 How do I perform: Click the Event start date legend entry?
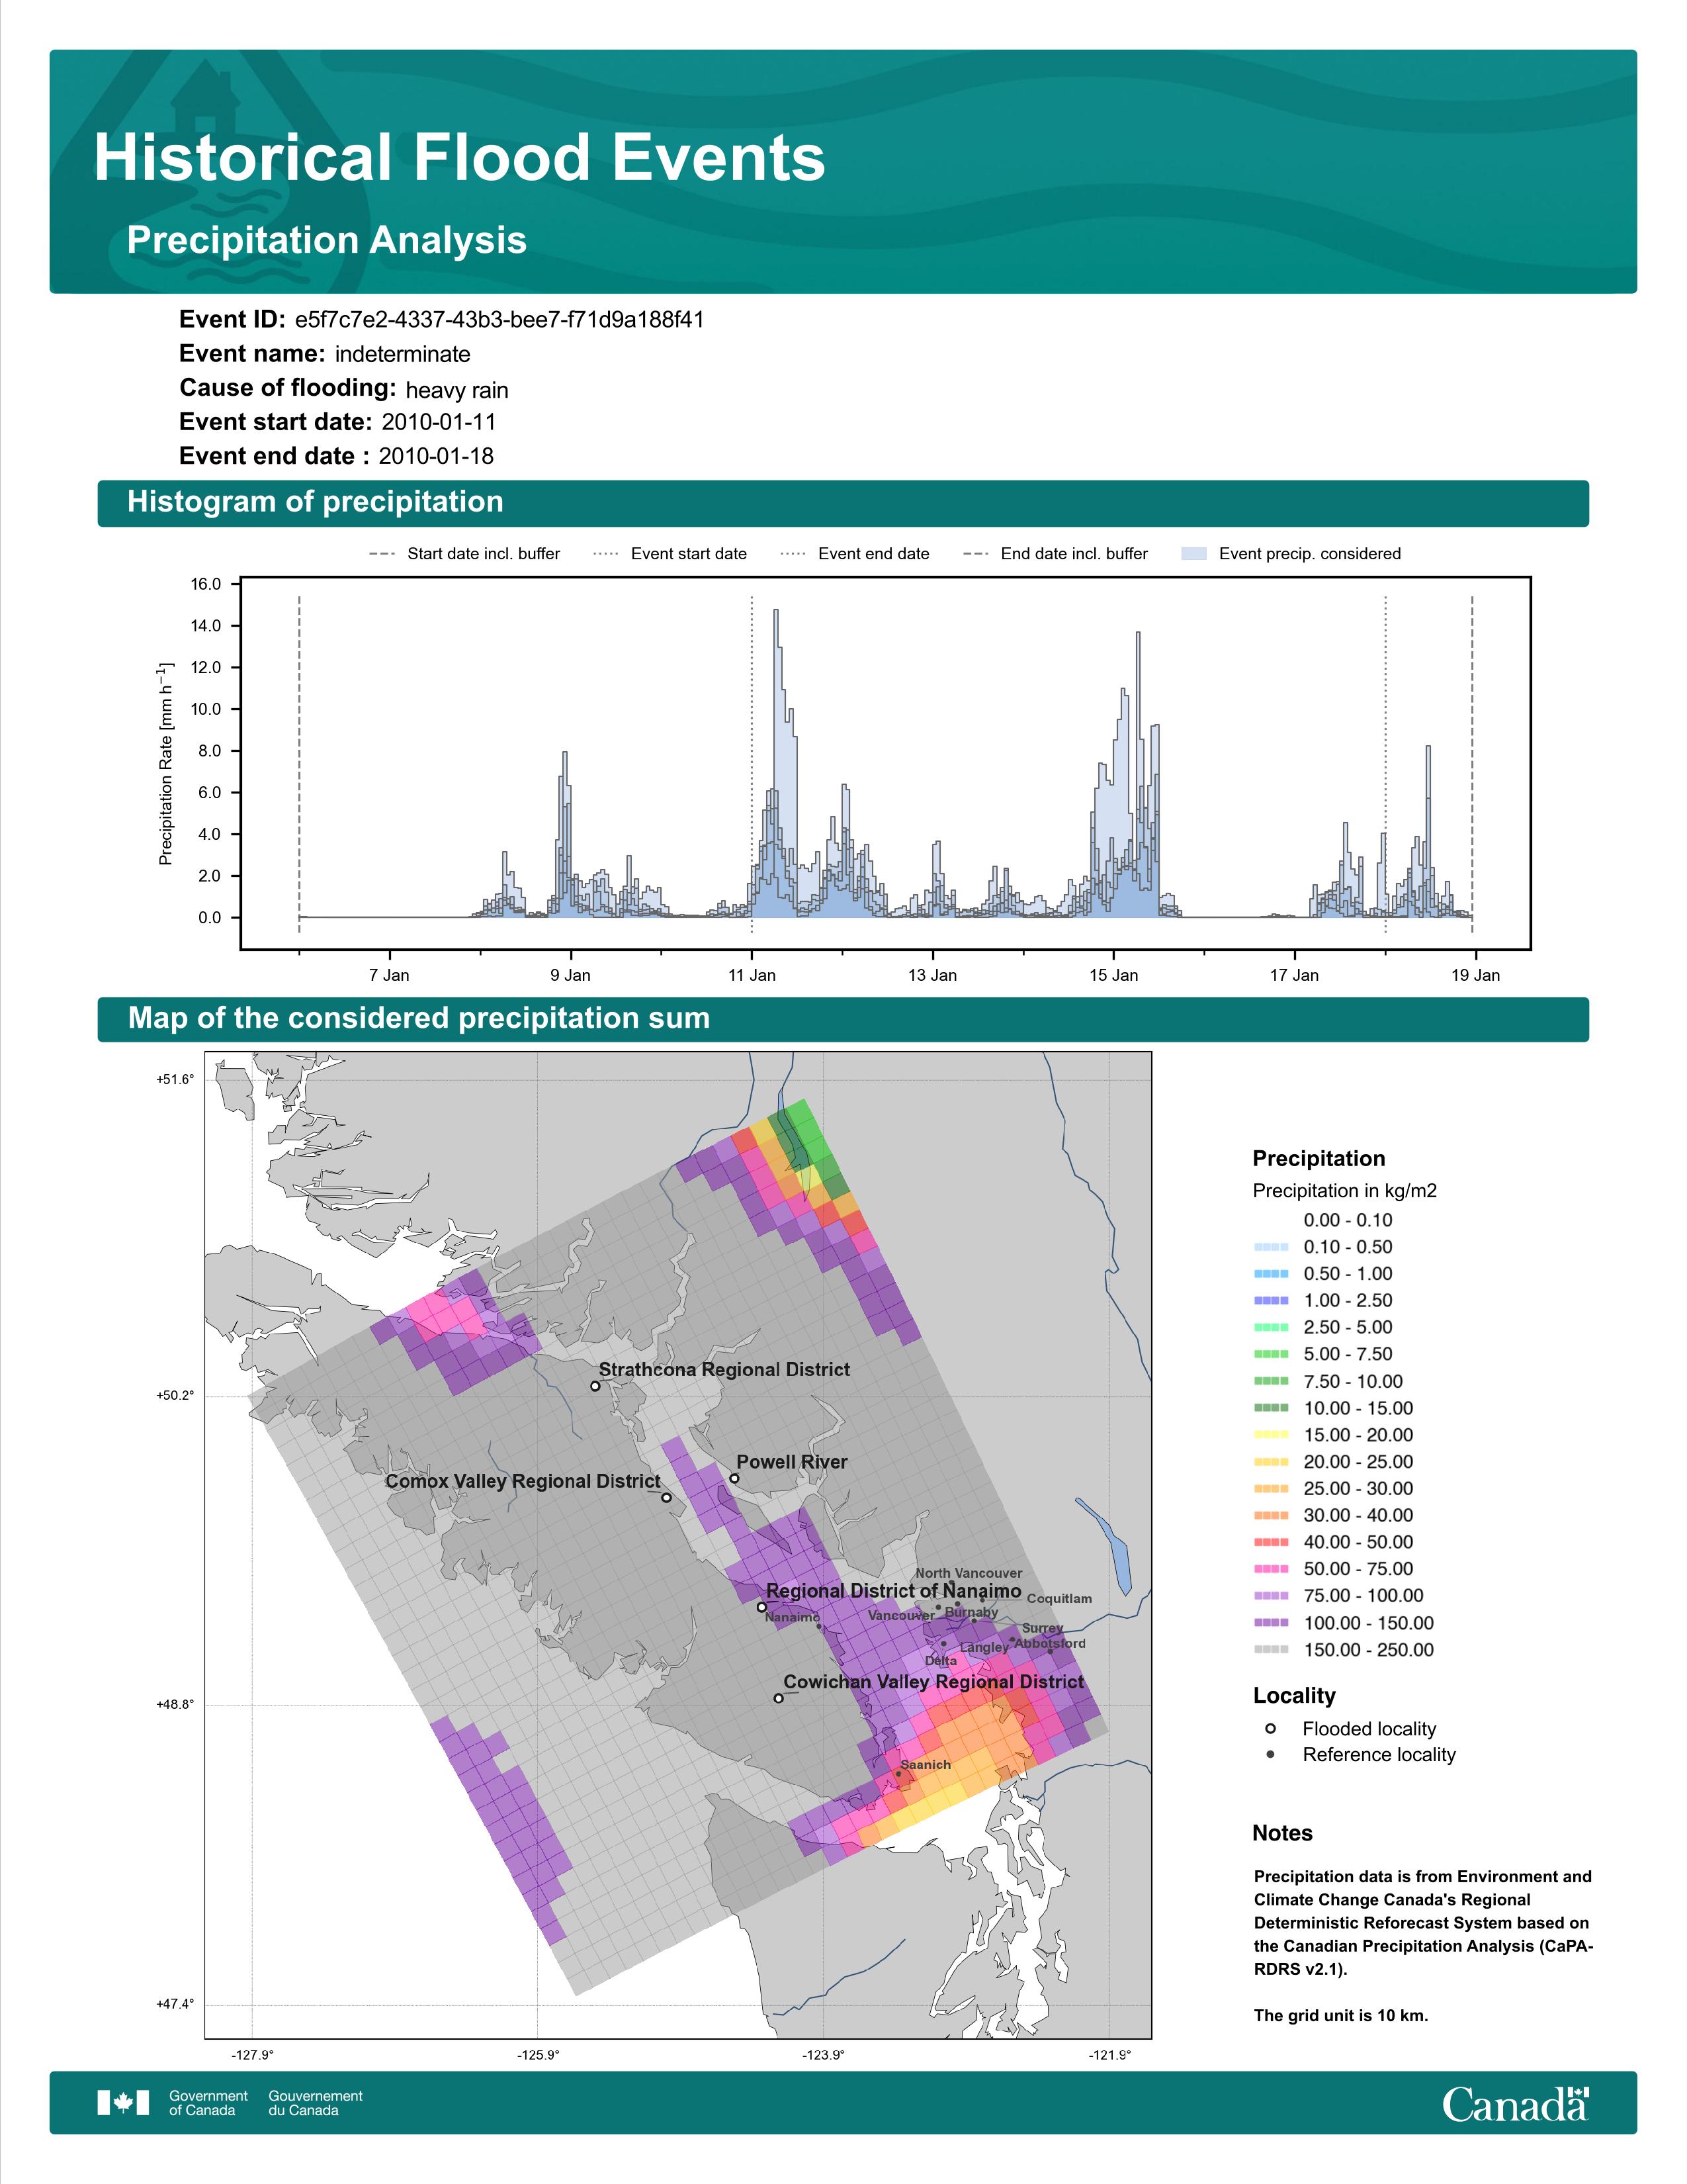click(x=670, y=554)
